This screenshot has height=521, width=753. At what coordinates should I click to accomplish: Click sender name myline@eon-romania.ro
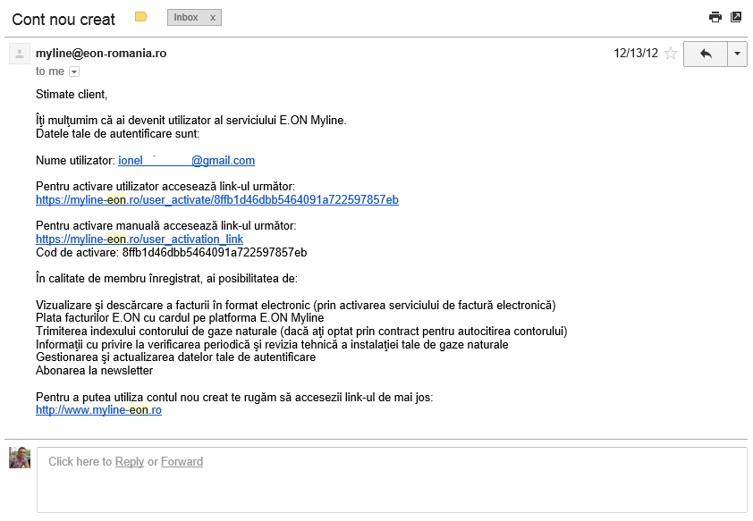101,54
